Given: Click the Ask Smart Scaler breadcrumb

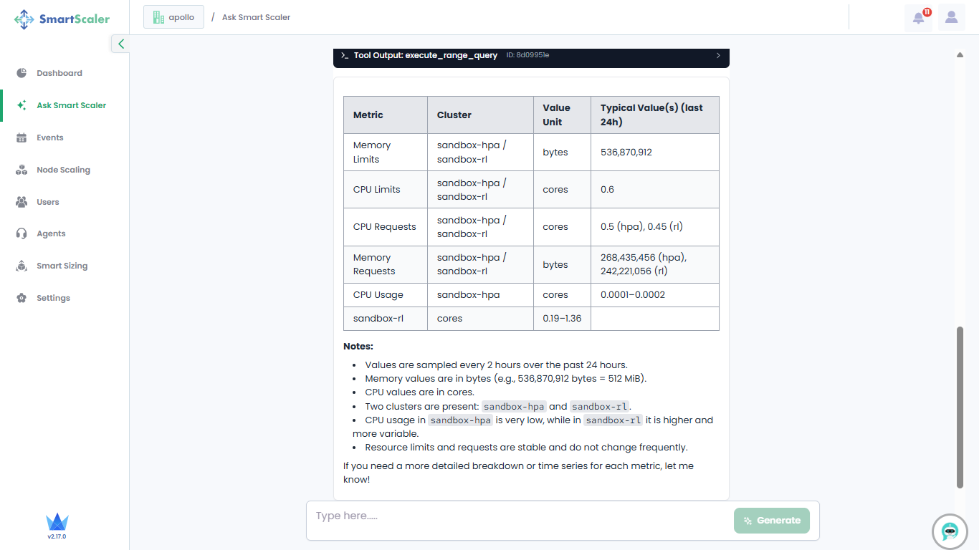Looking at the screenshot, I should coord(256,17).
